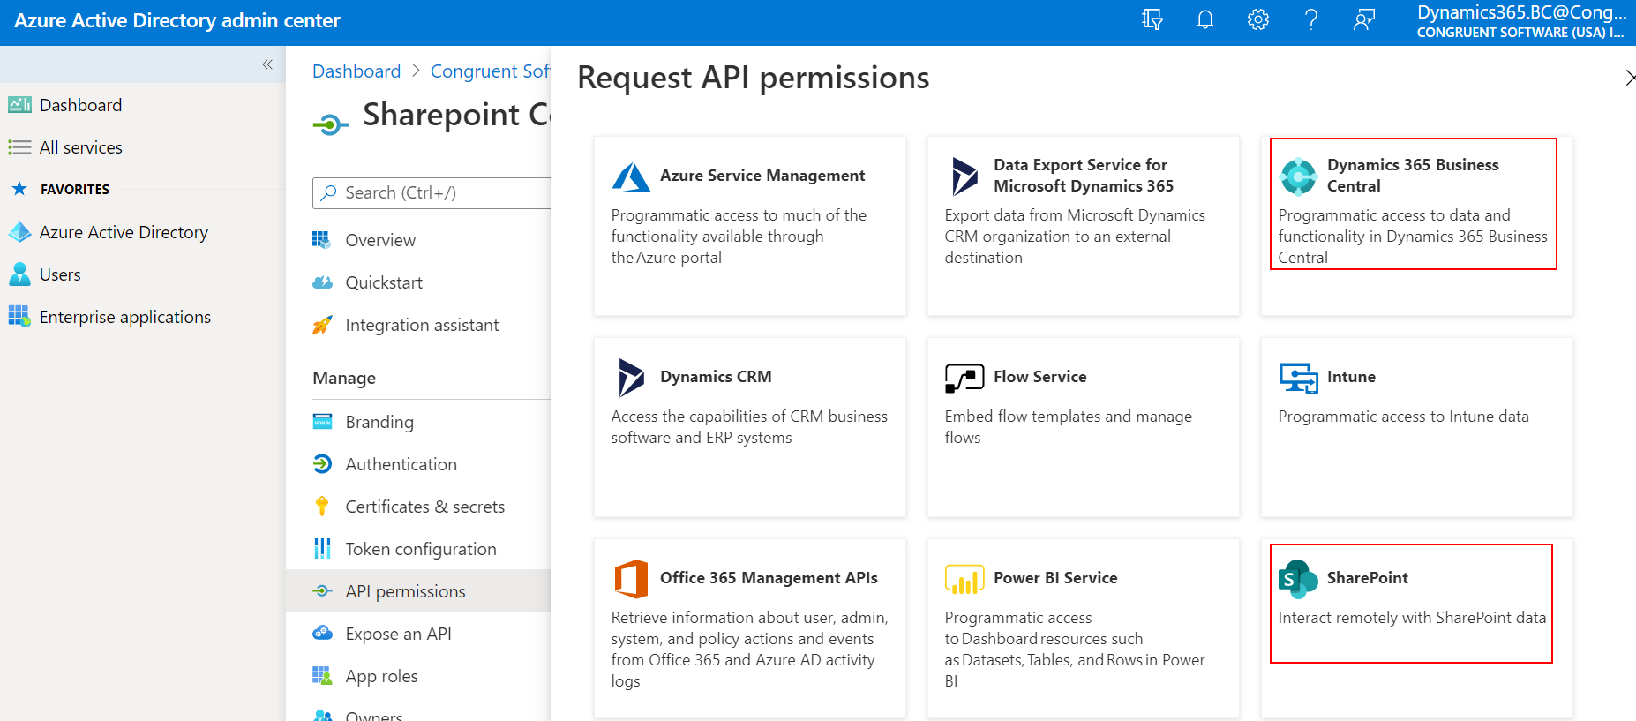Select the SharePoint API card
This screenshot has height=721, width=1636.
click(1417, 628)
